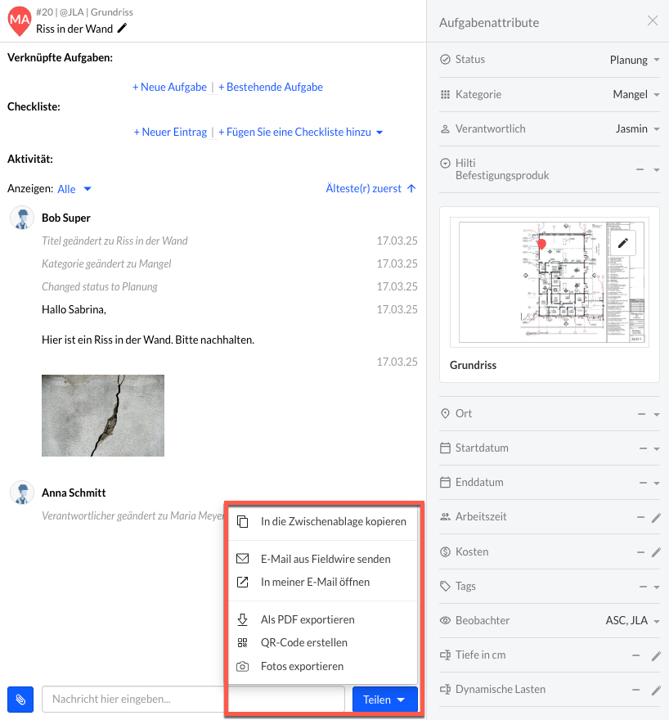Toggle sort order Älteste(r) zuerst
Screen dimensions: 669x720
(x=370, y=188)
